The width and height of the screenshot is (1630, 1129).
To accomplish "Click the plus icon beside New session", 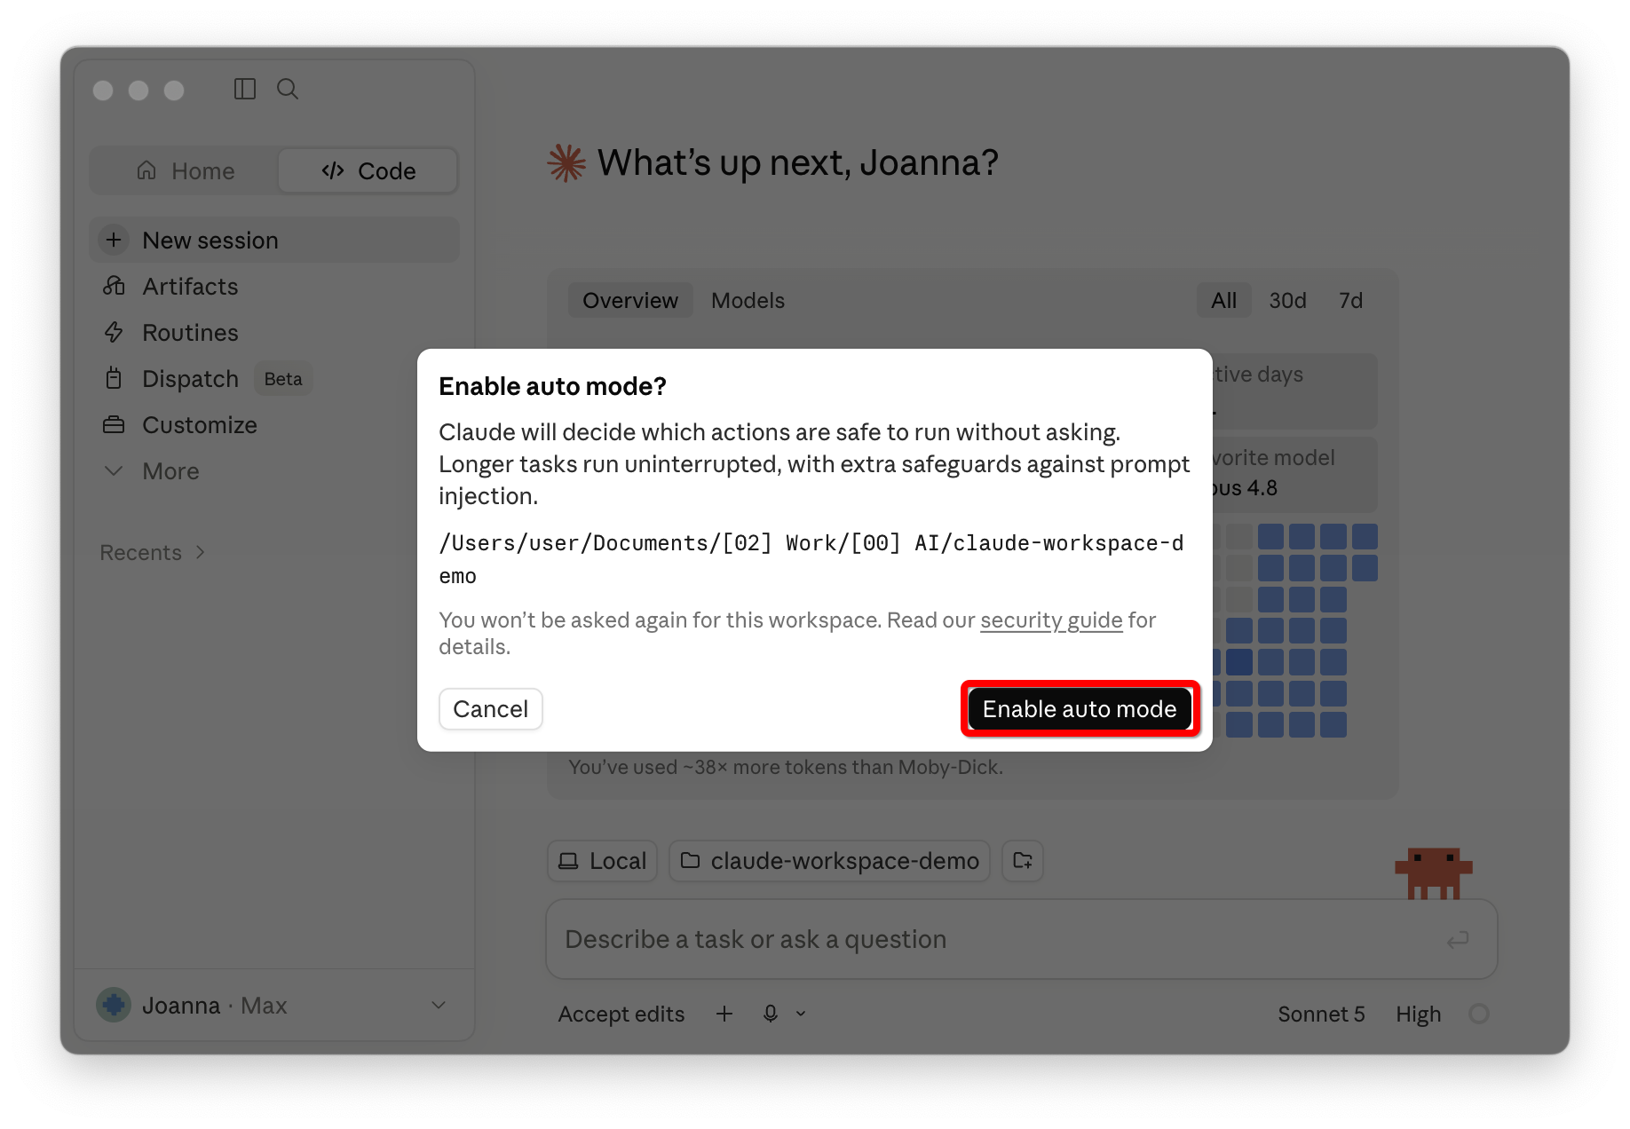I will [x=114, y=240].
